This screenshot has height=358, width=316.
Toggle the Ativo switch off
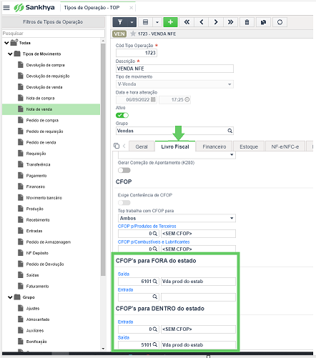[122, 115]
